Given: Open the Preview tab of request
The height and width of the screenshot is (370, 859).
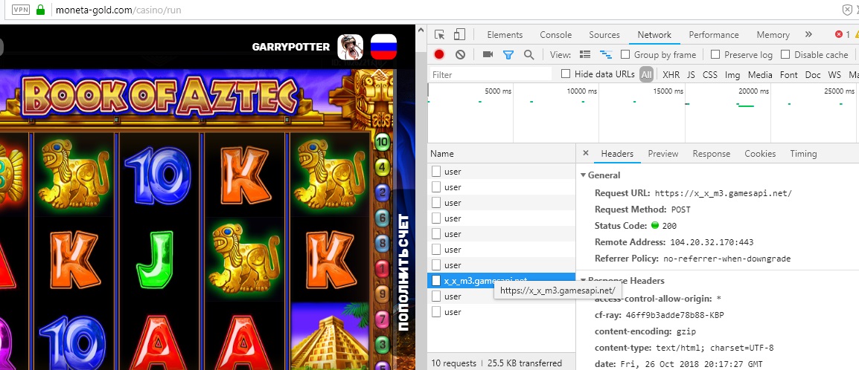Looking at the screenshot, I should tap(662, 154).
